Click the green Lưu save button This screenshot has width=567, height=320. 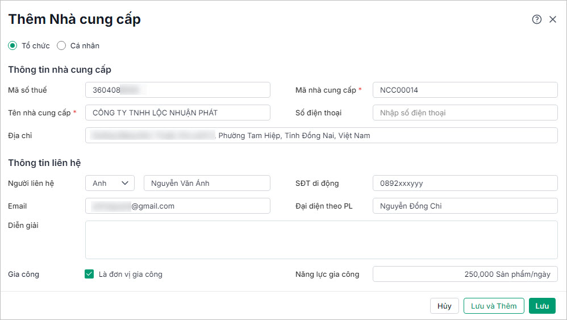click(542, 306)
